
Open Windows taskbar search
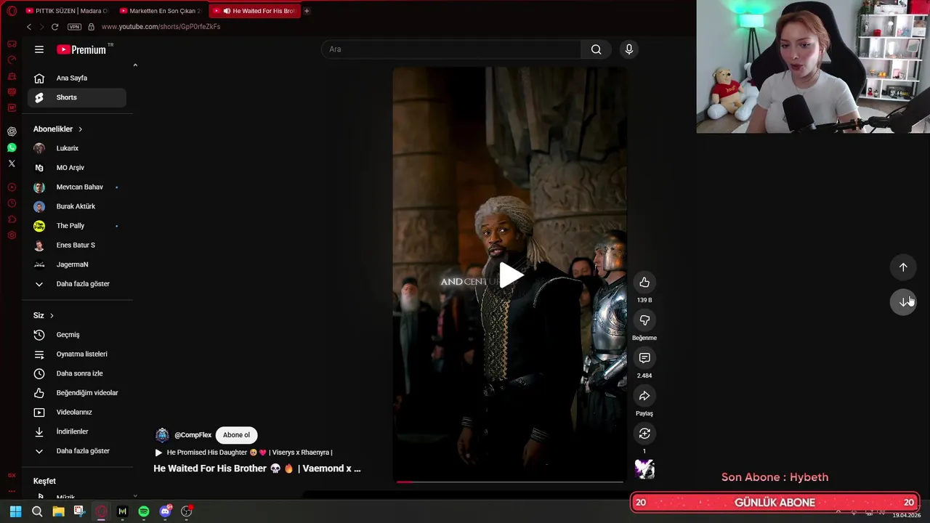click(37, 511)
